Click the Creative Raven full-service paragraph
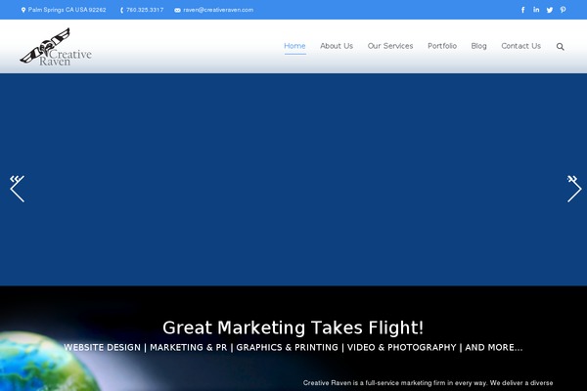This screenshot has height=391, width=587. click(428, 383)
